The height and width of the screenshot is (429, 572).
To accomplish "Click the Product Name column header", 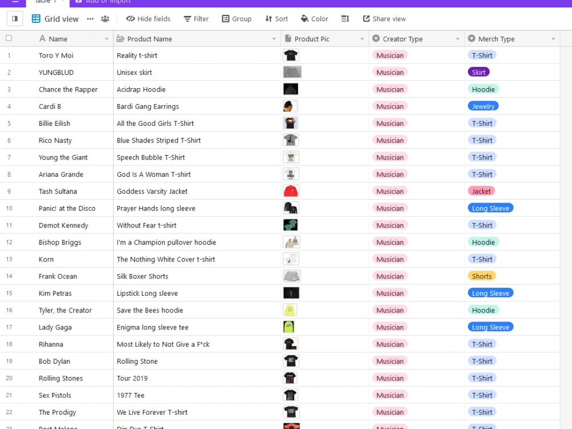I will tap(197, 39).
